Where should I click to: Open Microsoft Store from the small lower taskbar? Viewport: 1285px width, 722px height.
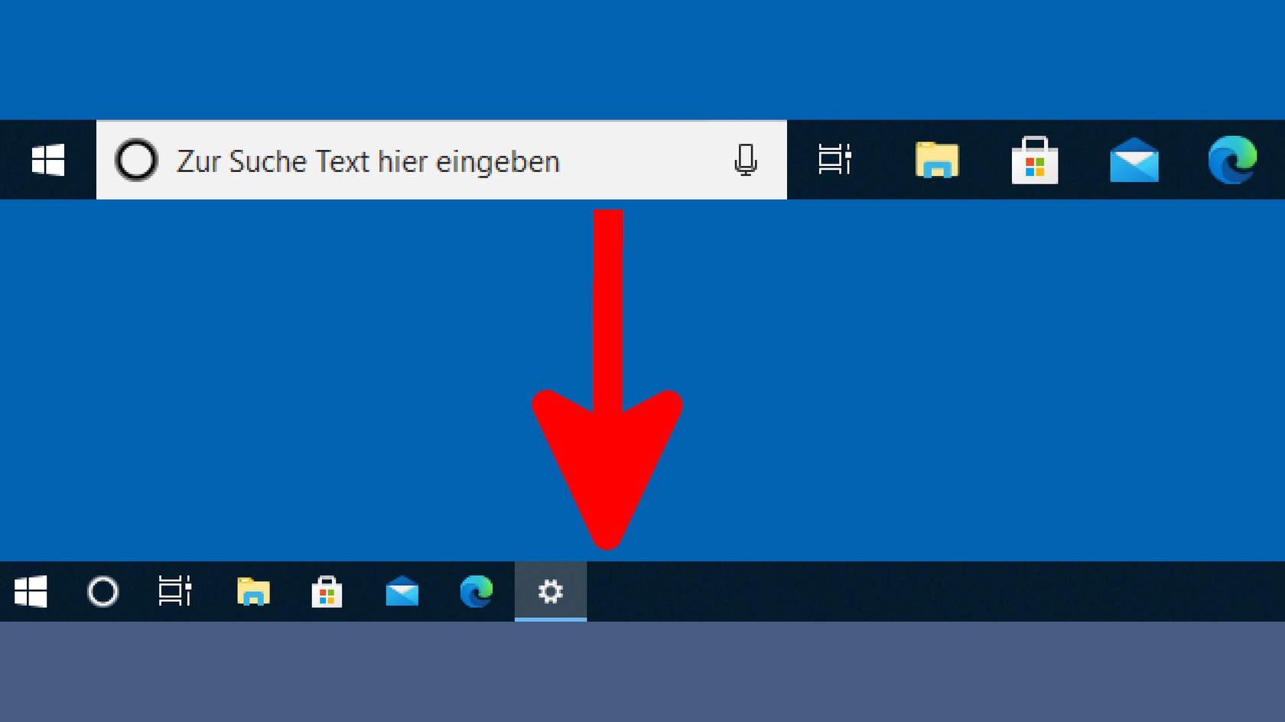click(x=327, y=591)
